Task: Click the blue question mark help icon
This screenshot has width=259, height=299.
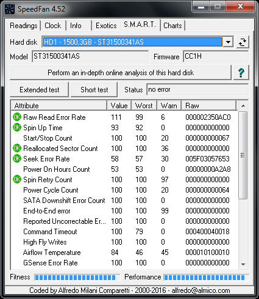Action: point(241,72)
